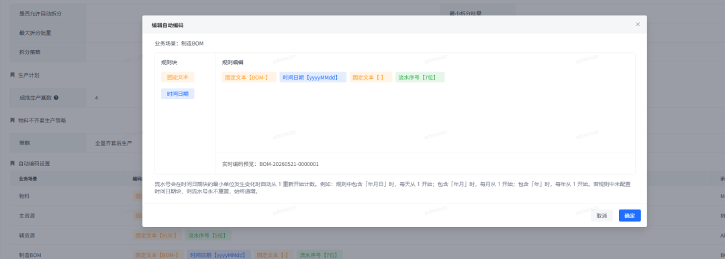The image size is (725, 259).
Task: Click the 确定 button
Action: pos(629,215)
